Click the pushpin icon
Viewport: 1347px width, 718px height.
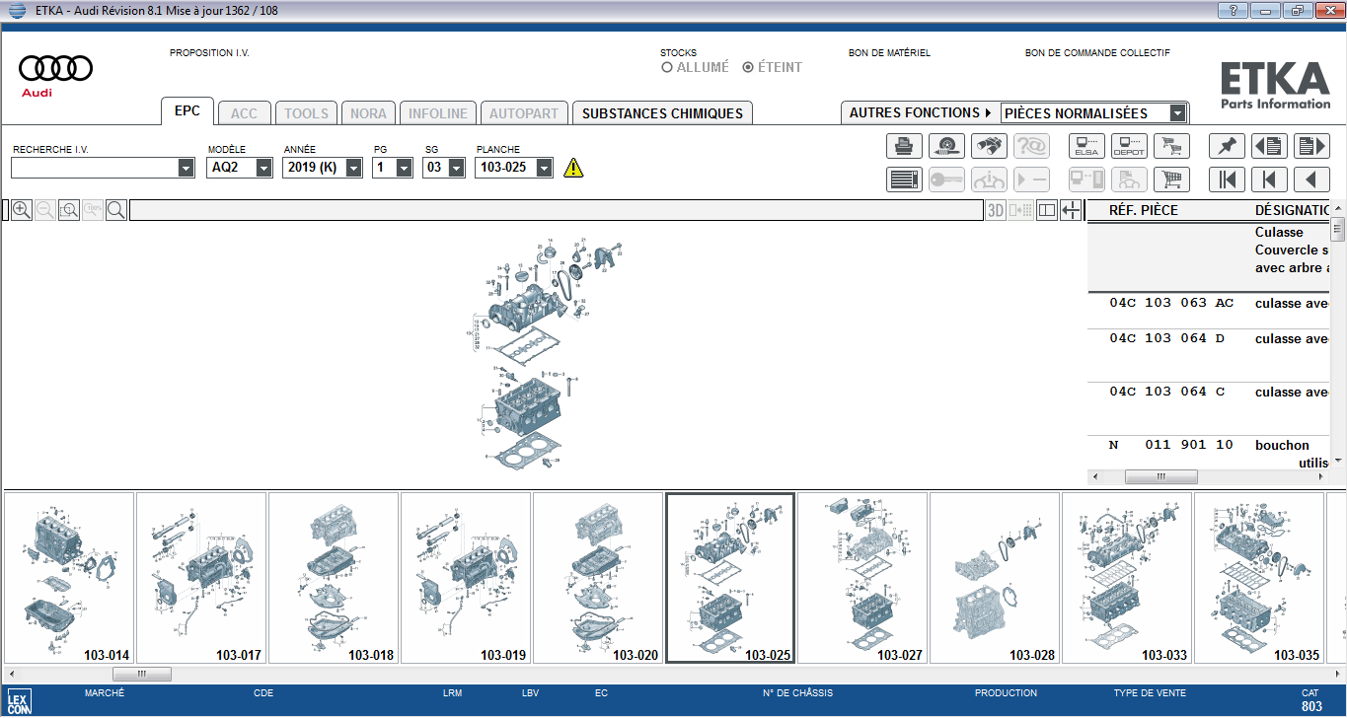pos(1227,146)
